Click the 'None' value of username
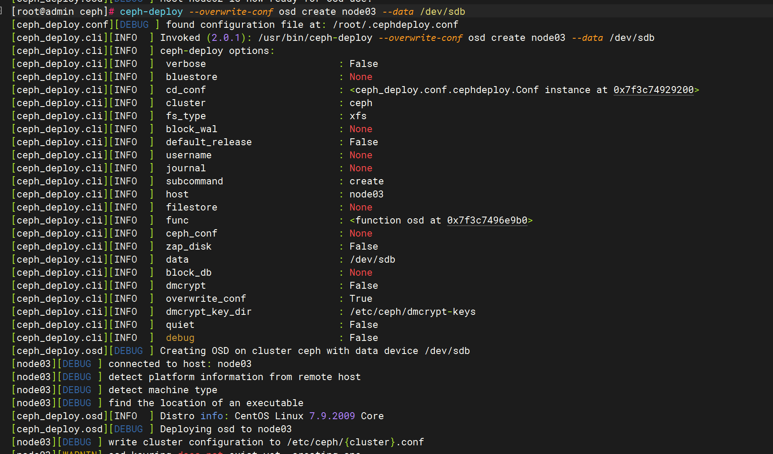 [x=361, y=155]
